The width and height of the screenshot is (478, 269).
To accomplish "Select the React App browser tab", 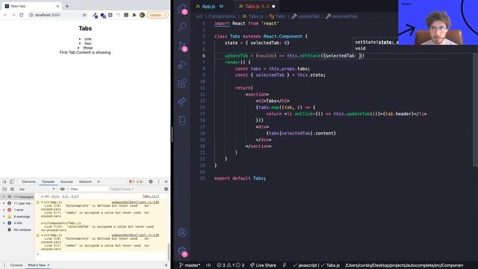I will 31,6.
